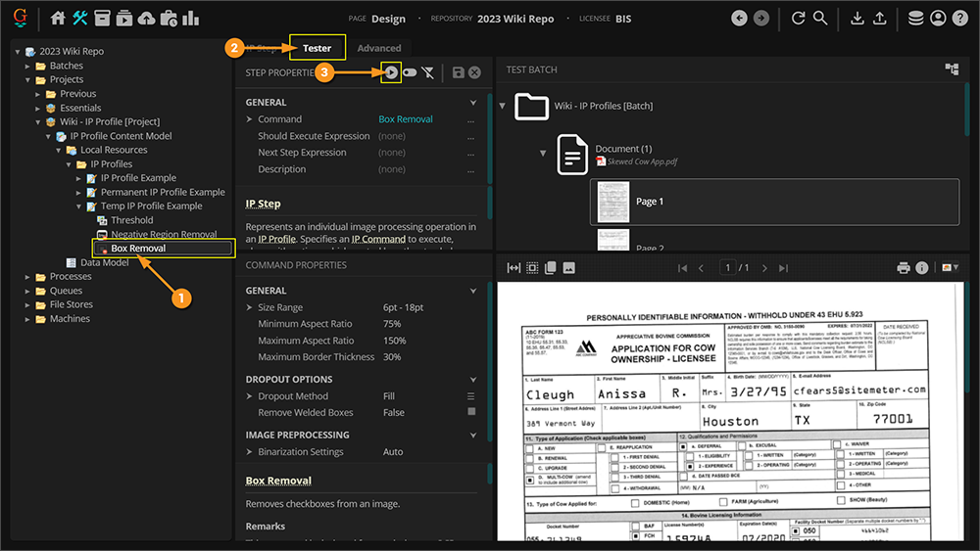Viewport: 980px width, 551px height.
Task: Click the Box Removal command value
Action: tap(406, 118)
